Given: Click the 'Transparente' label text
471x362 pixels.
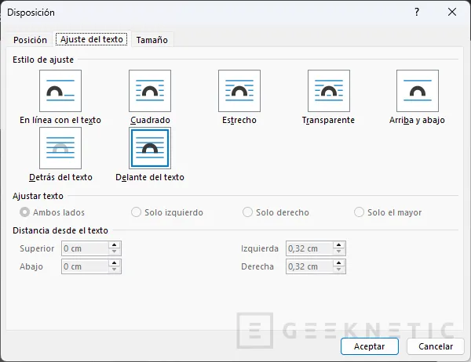Looking at the screenshot, I should coord(328,120).
